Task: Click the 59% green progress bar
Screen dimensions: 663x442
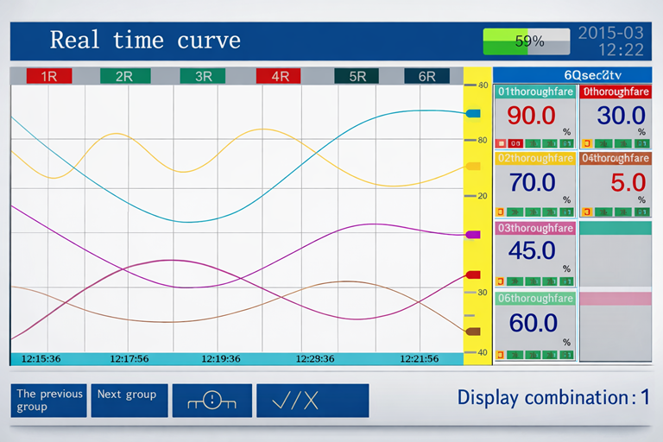Action: [527, 41]
